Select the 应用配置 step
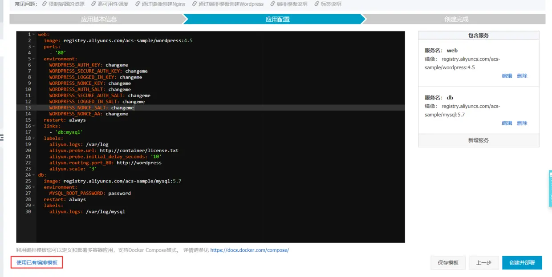 (277, 19)
